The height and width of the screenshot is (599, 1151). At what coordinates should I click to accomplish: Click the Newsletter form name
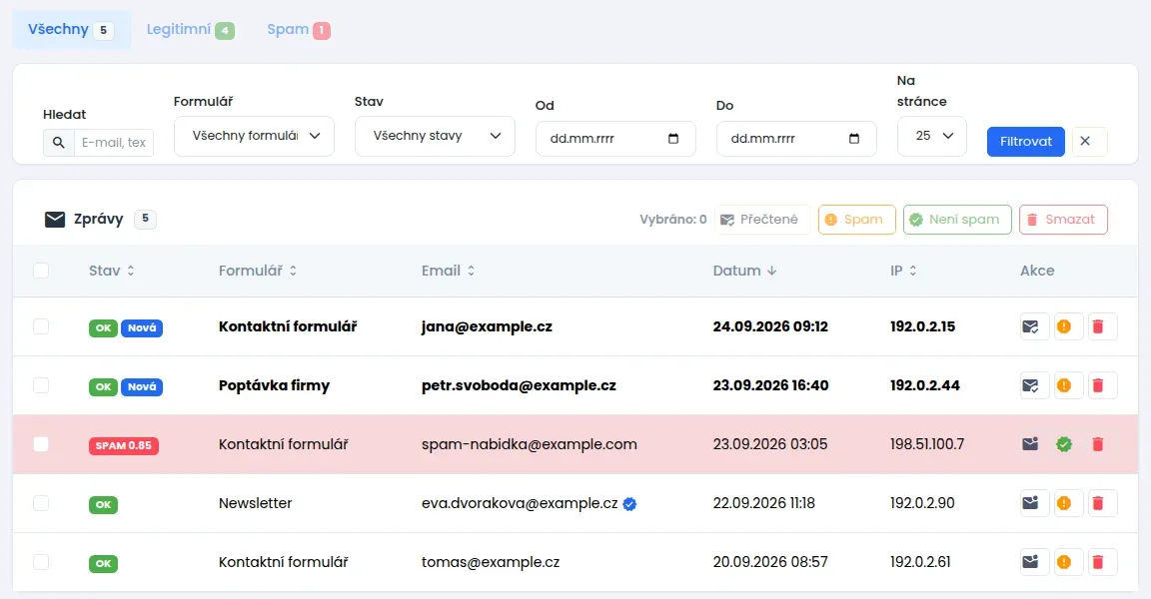(256, 503)
